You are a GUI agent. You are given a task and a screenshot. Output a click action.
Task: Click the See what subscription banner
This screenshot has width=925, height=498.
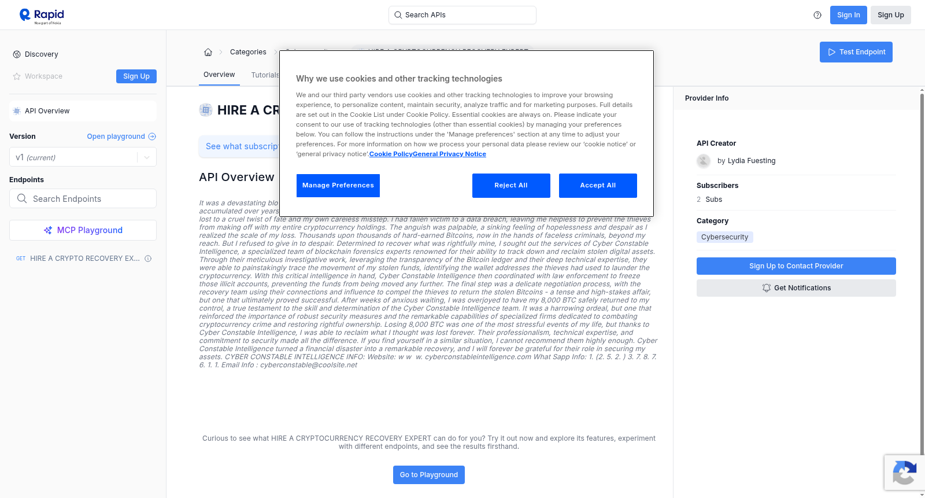tap(239, 146)
